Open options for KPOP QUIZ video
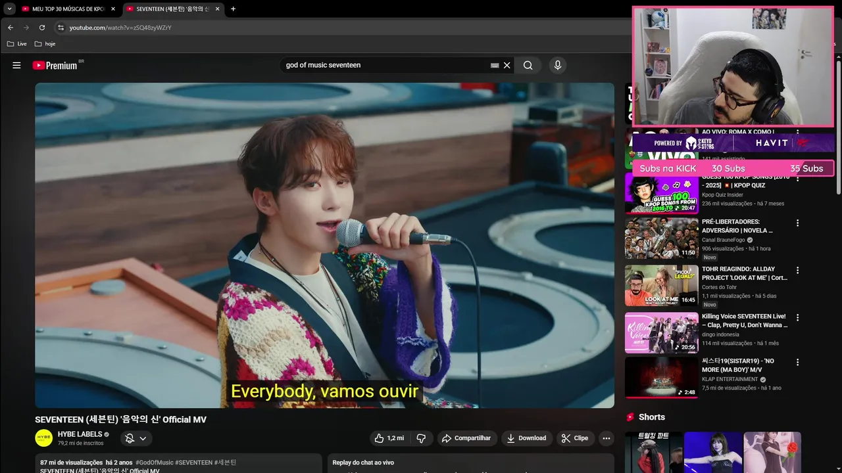842x473 pixels. tap(797, 179)
